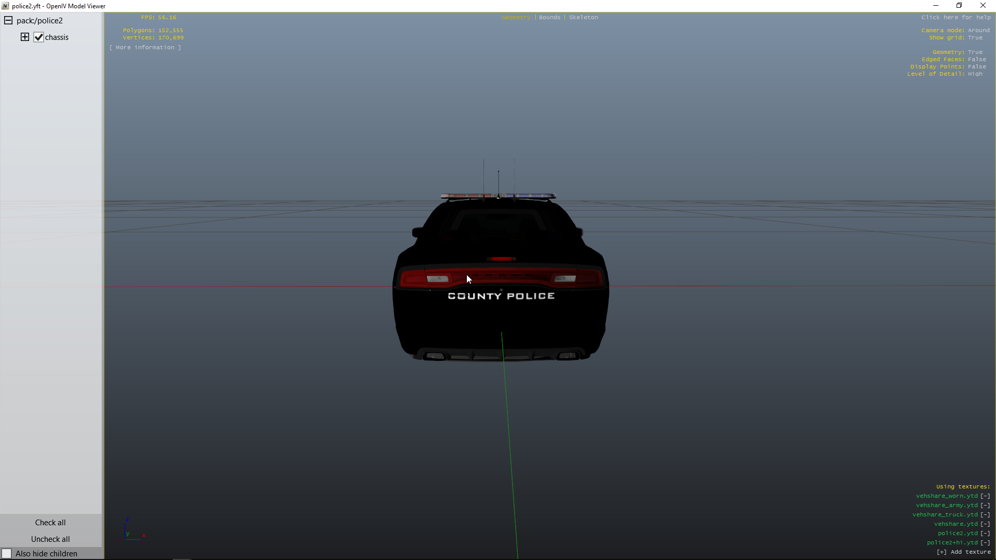Toggle the Show grid setting
Viewport: 996px width, 560px height.
(975, 38)
